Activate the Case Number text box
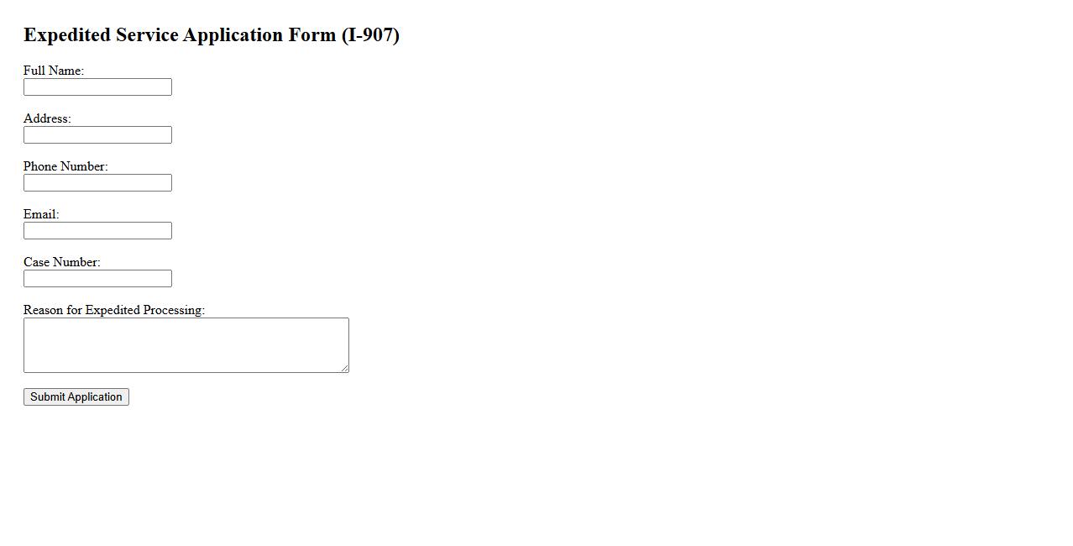 (x=97, y=279)
